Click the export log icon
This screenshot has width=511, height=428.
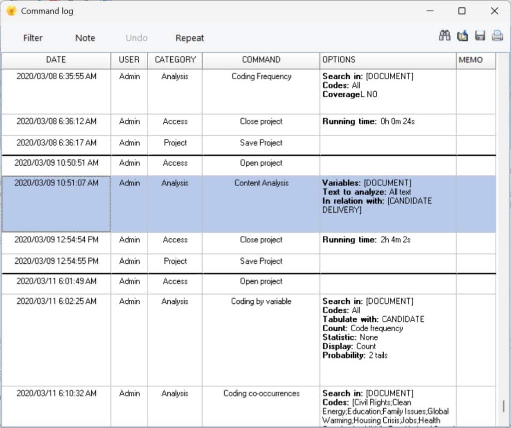pos(462,35)
